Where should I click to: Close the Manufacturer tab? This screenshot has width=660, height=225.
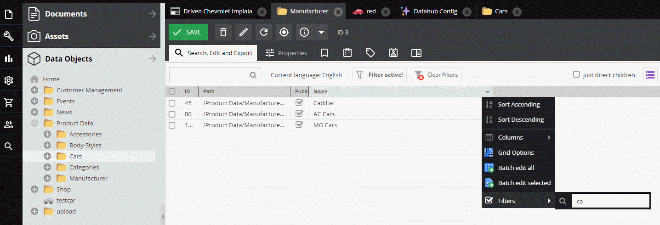(338, 11)
